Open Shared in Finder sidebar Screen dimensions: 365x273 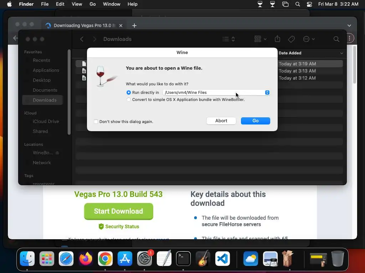click(40, 132)
